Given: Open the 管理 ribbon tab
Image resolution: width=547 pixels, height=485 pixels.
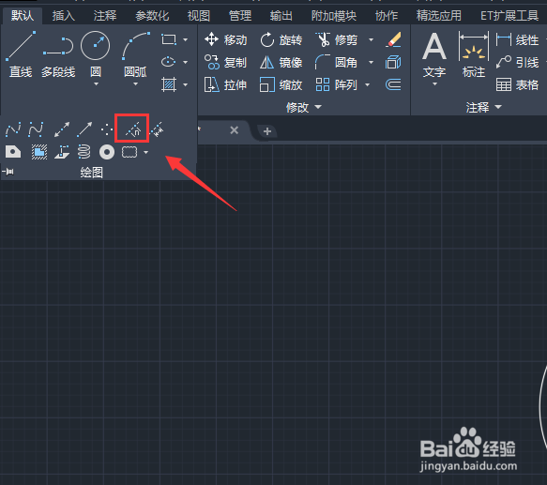Looking at the screenshot, I should pyautogui.click(x=239, y=15).
